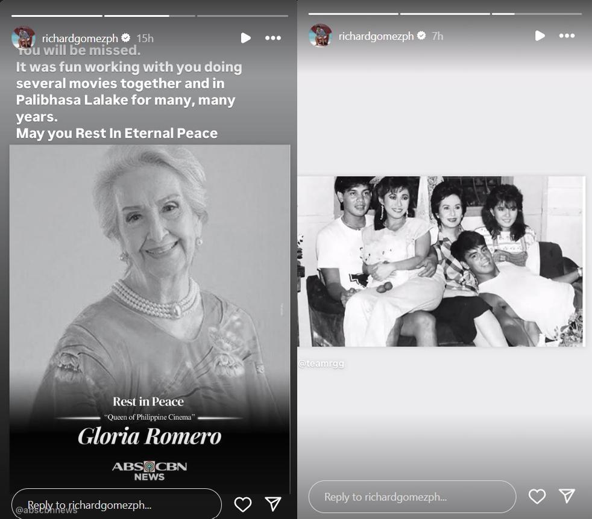Open the vintage group photo
The image size is (592, 519).
(x=441, y=261)
